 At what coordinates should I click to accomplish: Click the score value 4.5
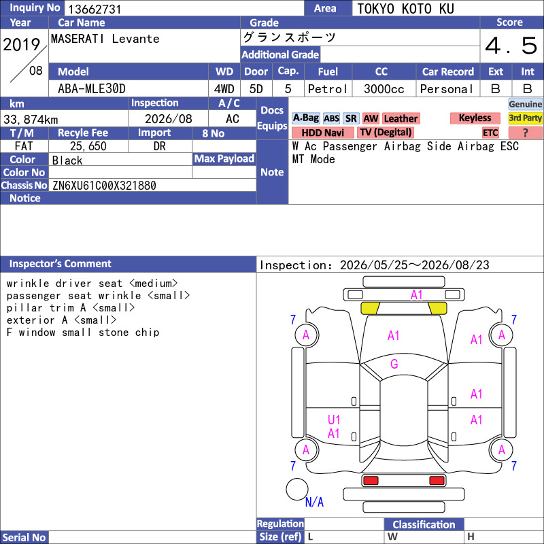point(511,46)
